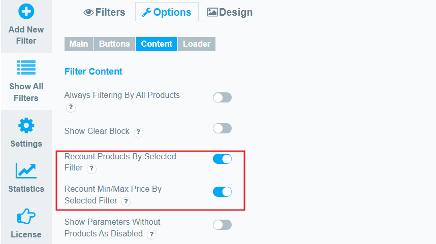Open the Statistics chart icon

click(x=26, y=170)
